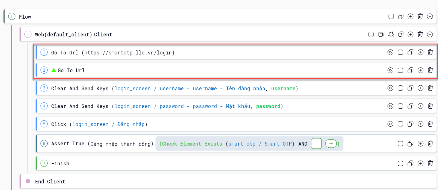Screen dimensions: 438x190
Task: Open the login_screen / password element reference
Action: [182, 106]
